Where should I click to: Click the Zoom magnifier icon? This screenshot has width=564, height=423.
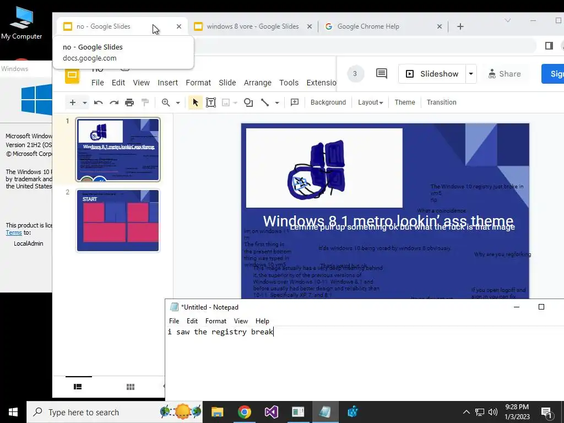pos(166,102)
